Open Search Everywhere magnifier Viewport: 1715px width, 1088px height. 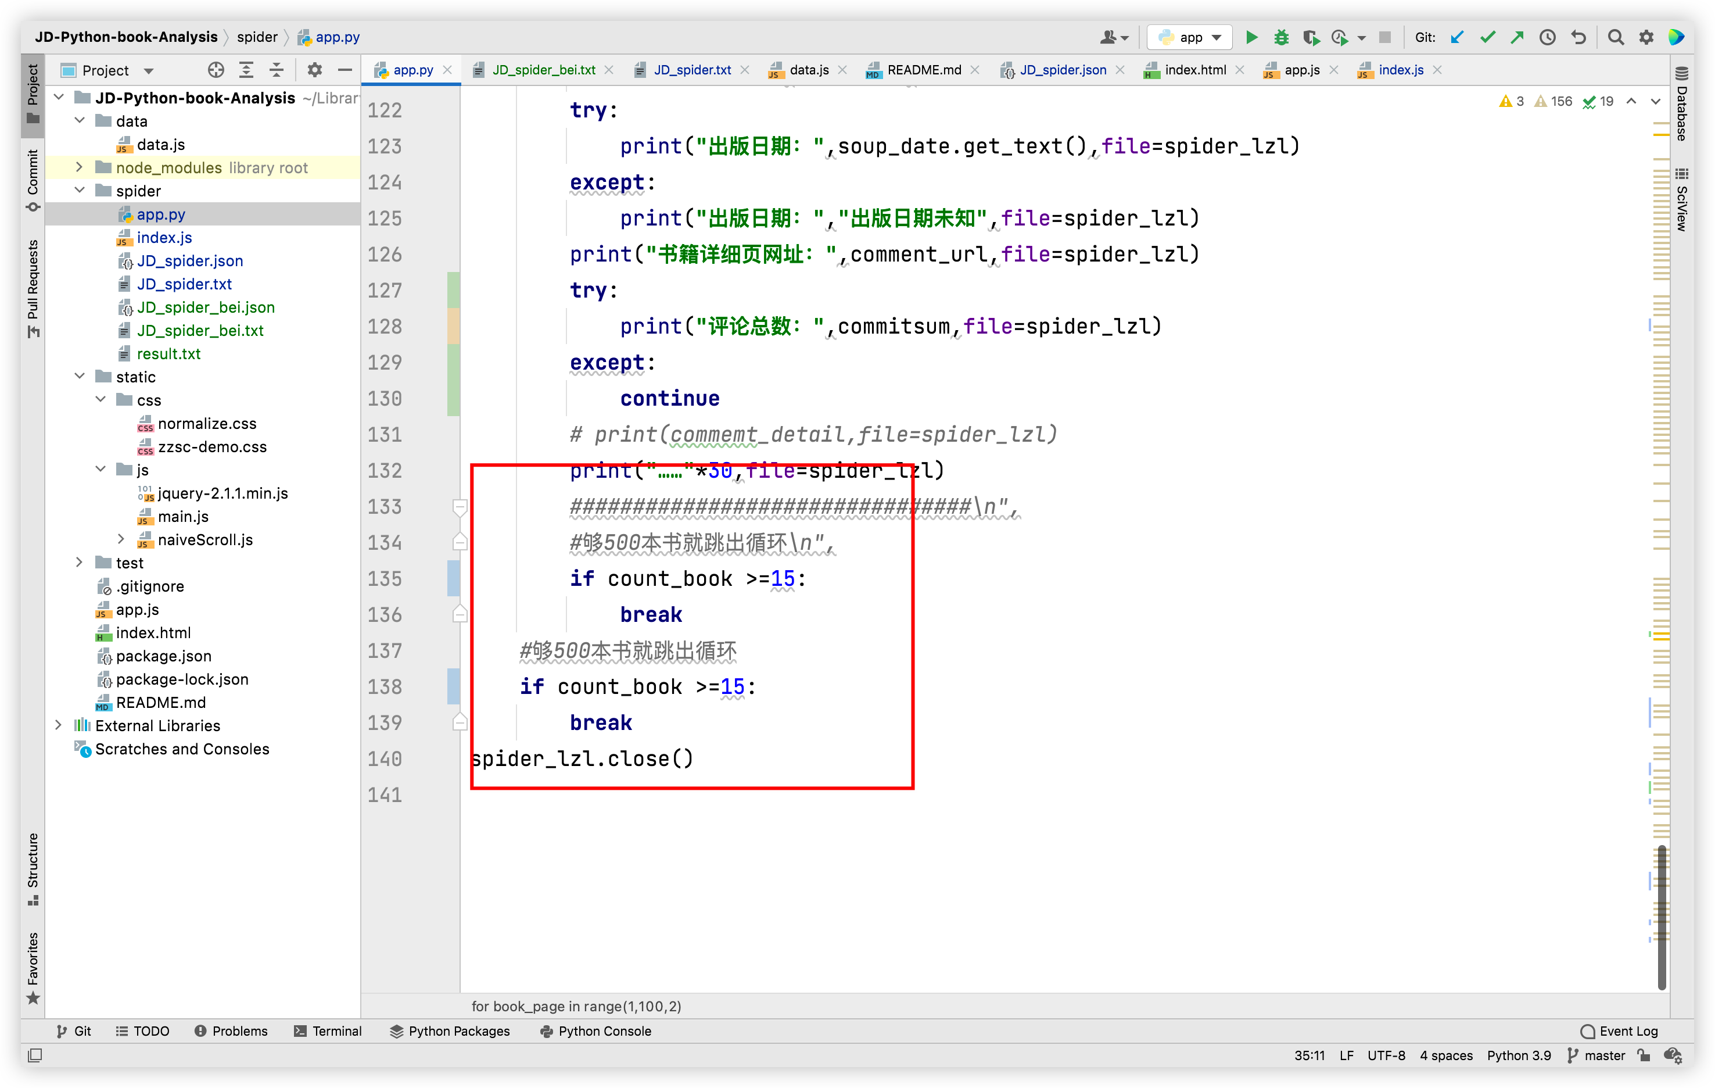click(x=1616, y=37)
